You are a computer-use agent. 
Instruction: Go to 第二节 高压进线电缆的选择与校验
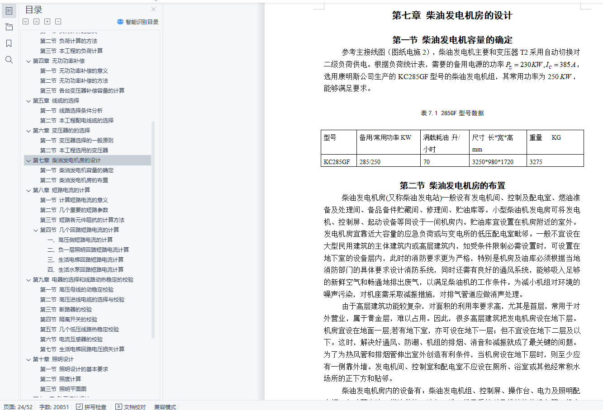point(82,300)
